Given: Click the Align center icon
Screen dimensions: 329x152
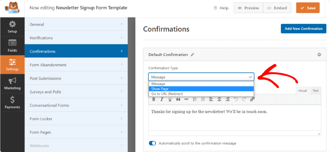Looking at the screenshot, I should click(219, 99).
